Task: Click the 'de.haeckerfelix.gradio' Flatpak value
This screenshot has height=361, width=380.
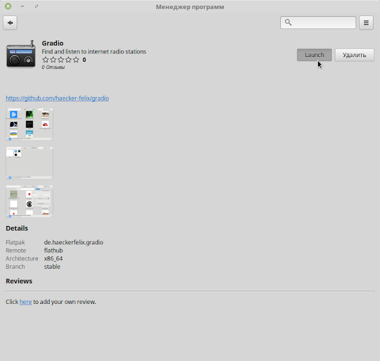Action: (74, 242)
